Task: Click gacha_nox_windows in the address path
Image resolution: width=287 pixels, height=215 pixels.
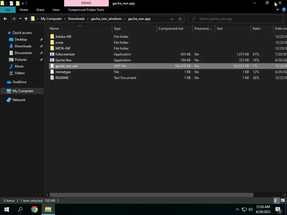Action: point(106,19)
